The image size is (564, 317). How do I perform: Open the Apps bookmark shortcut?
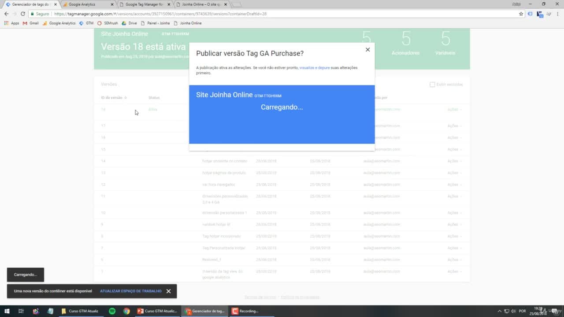(12, 23)
